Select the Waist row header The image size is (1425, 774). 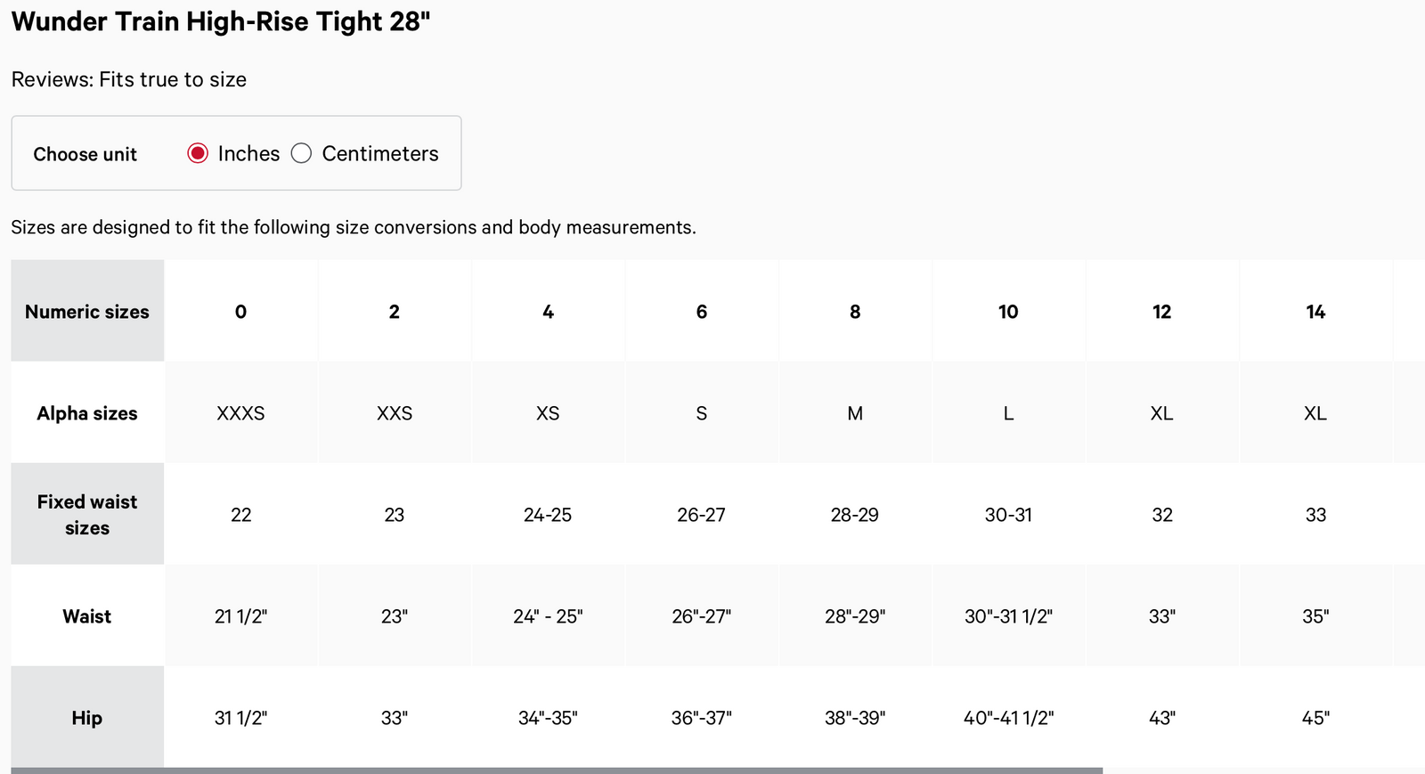point(87,616)
